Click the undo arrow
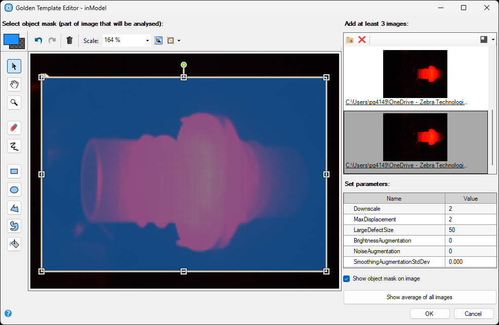This screenshot has height=325, width=499. click(38, 40)
